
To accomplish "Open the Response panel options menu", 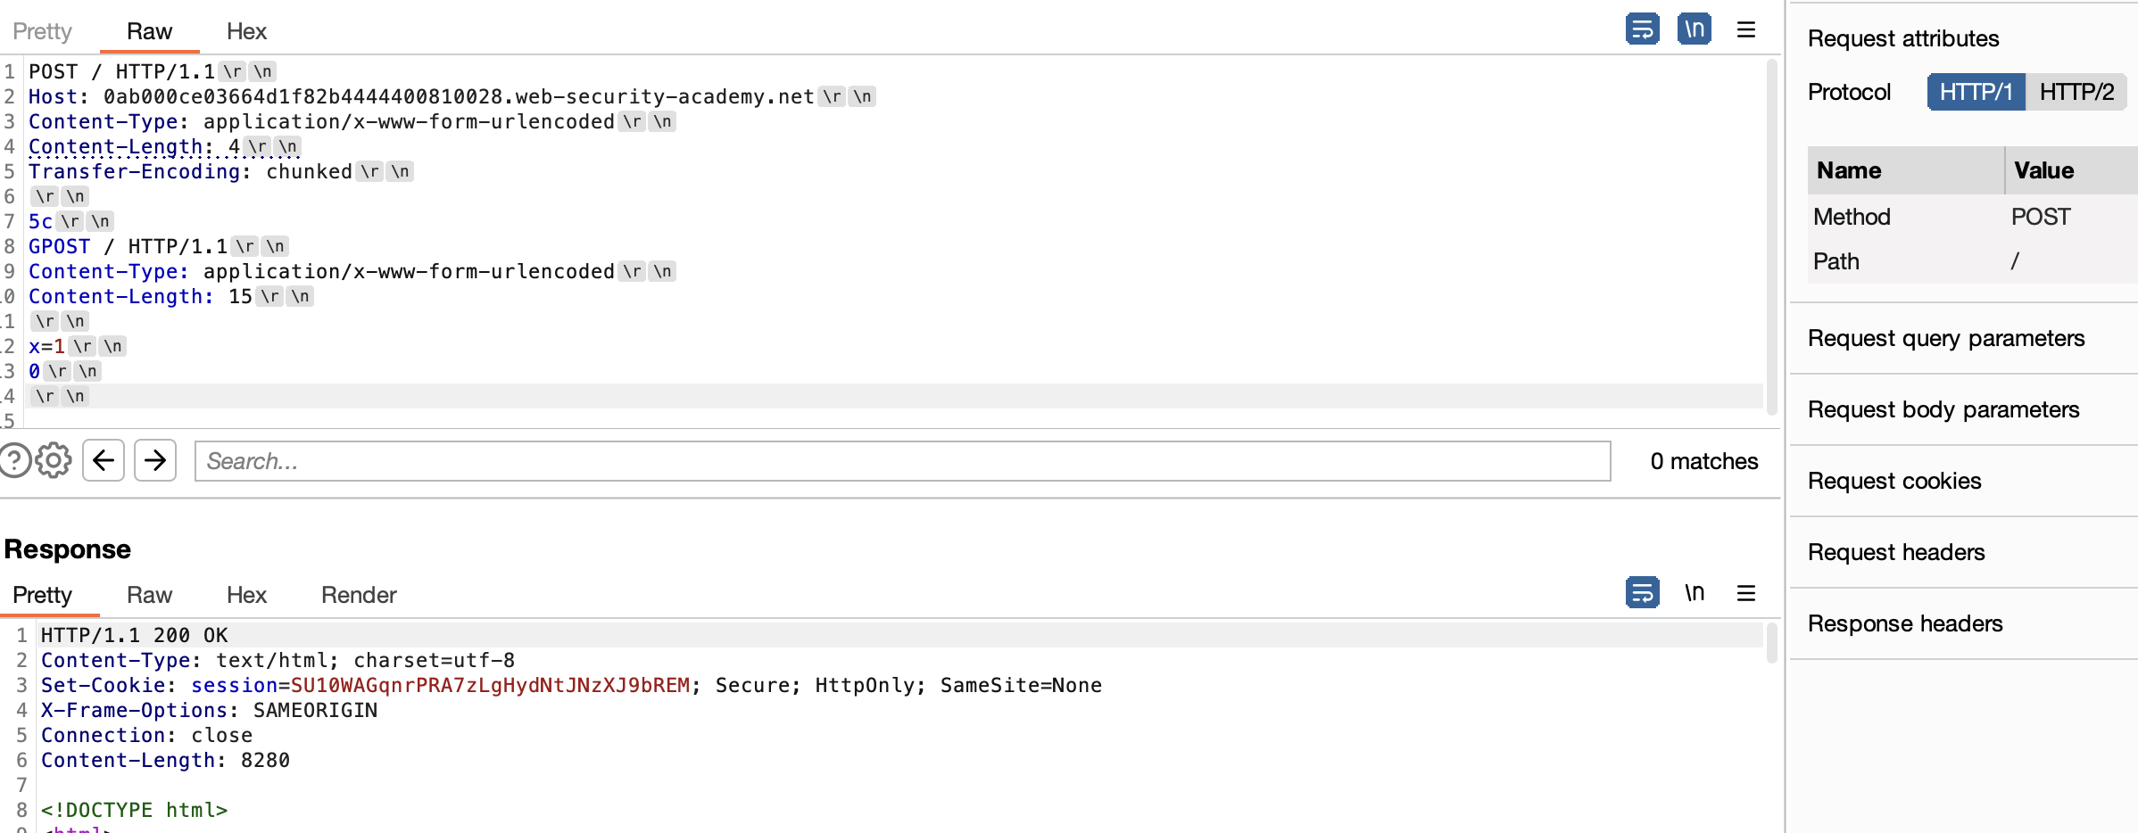I will [1746, 593].
